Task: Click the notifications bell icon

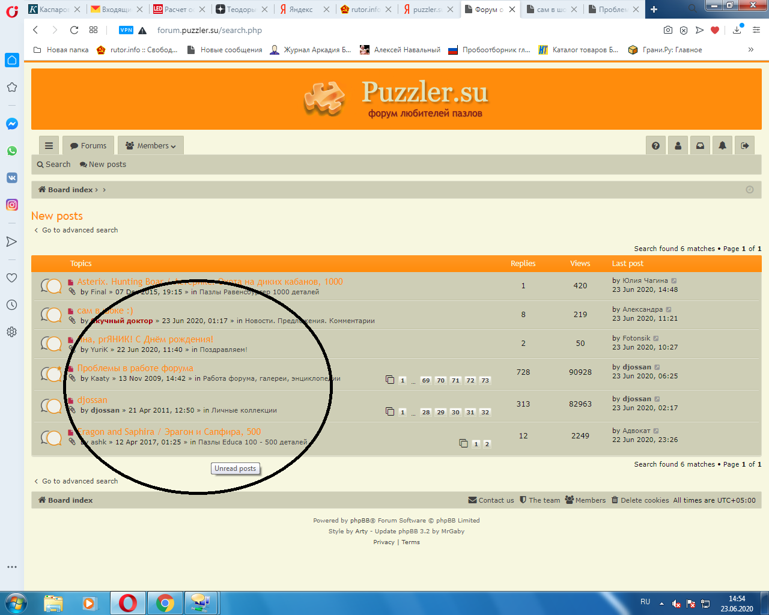Action: click(x=722, y=146)
